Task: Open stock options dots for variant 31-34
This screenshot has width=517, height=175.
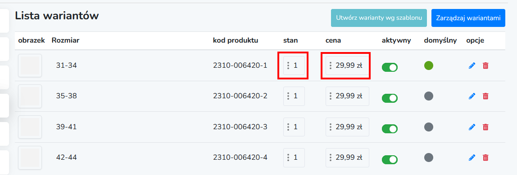Action: (x=288, y=66)
